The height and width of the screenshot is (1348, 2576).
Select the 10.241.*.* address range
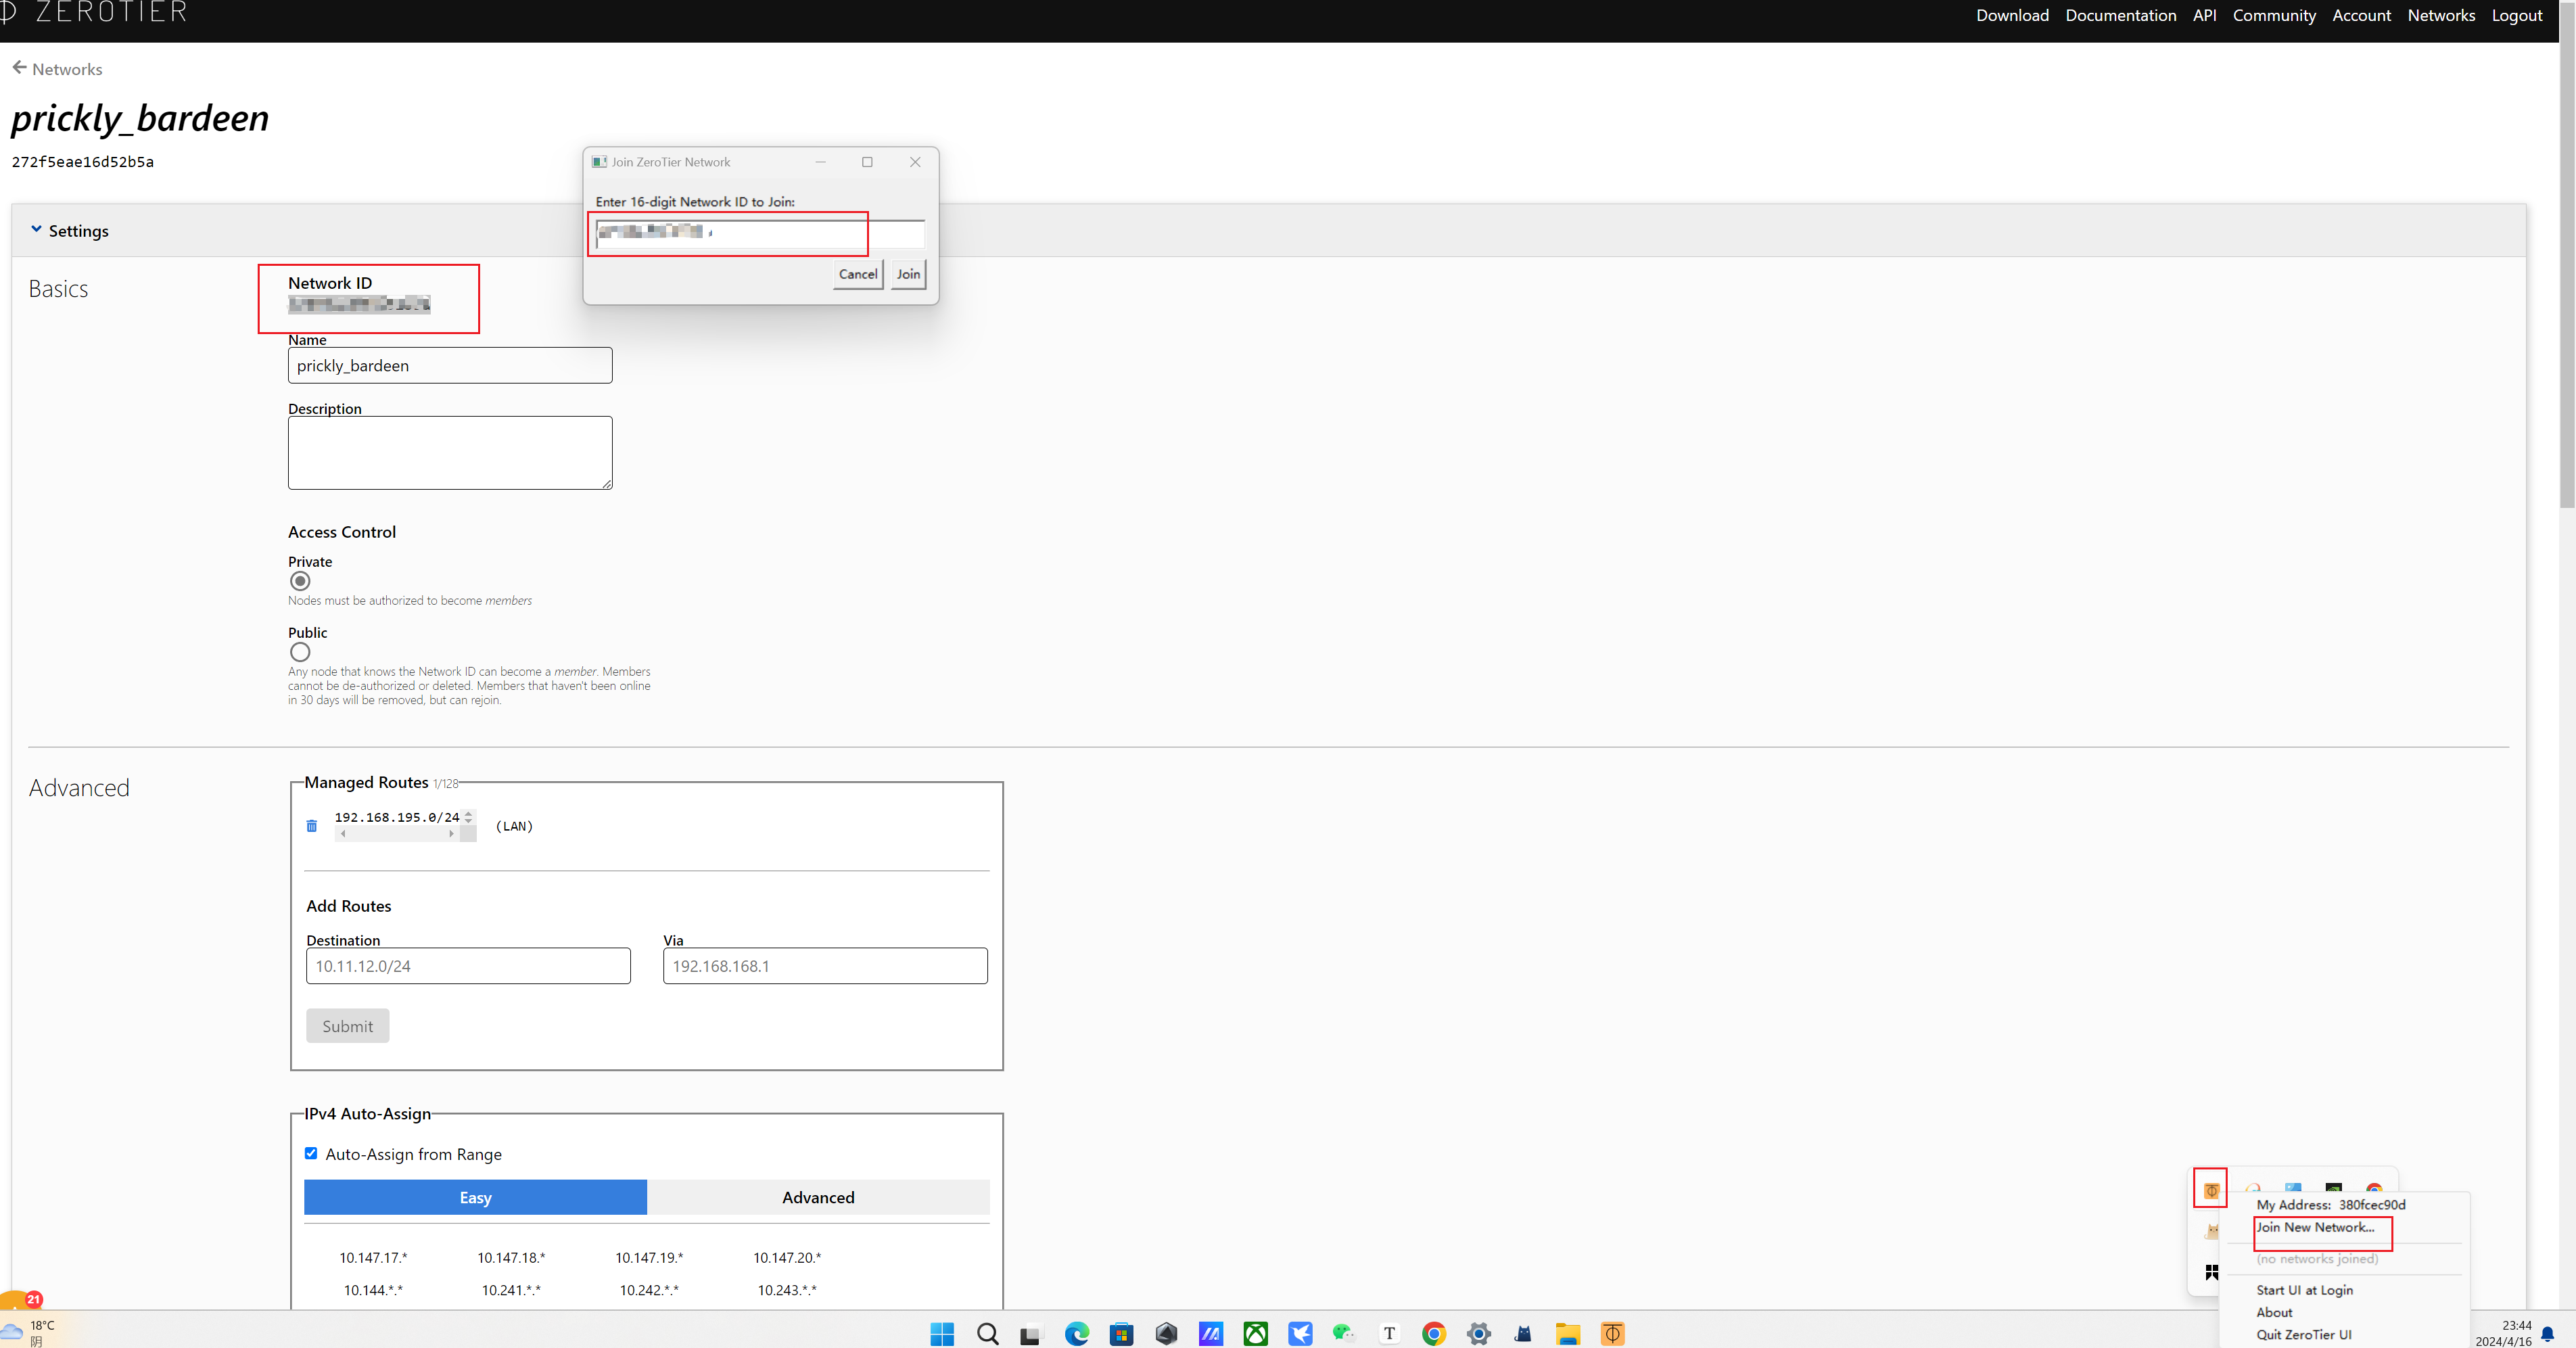point(511,1290)
